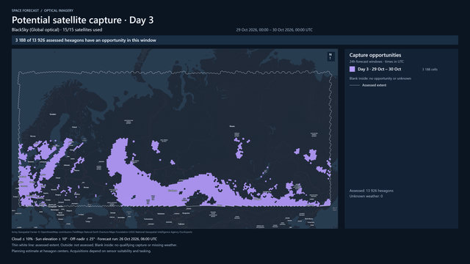Click "BlackSky (Global optical) · 15/15 satellites used"

pyautogui.click(x=57, y=29)
